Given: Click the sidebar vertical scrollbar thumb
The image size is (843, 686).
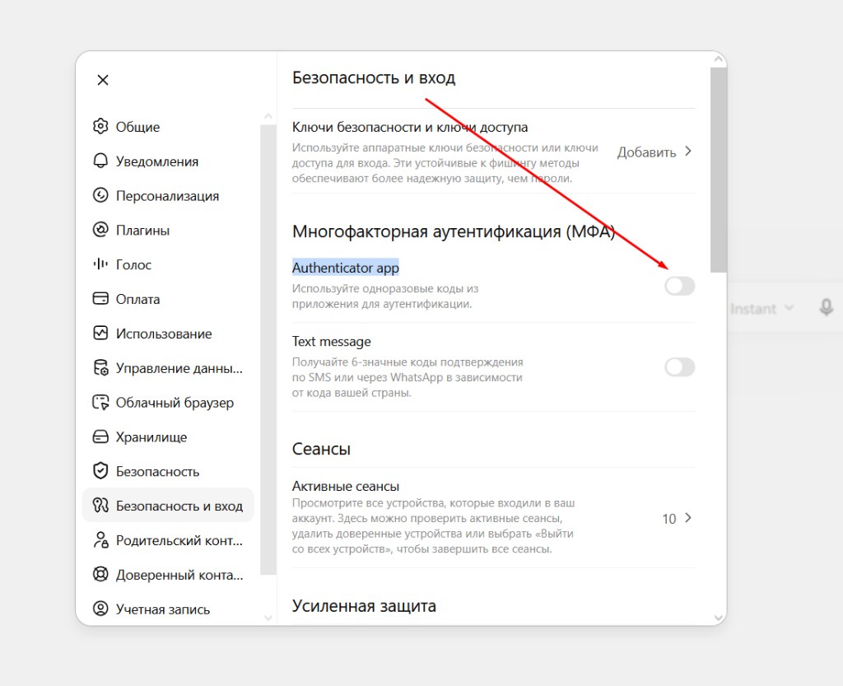Looking at the screenshot, I should click(268, 350).
